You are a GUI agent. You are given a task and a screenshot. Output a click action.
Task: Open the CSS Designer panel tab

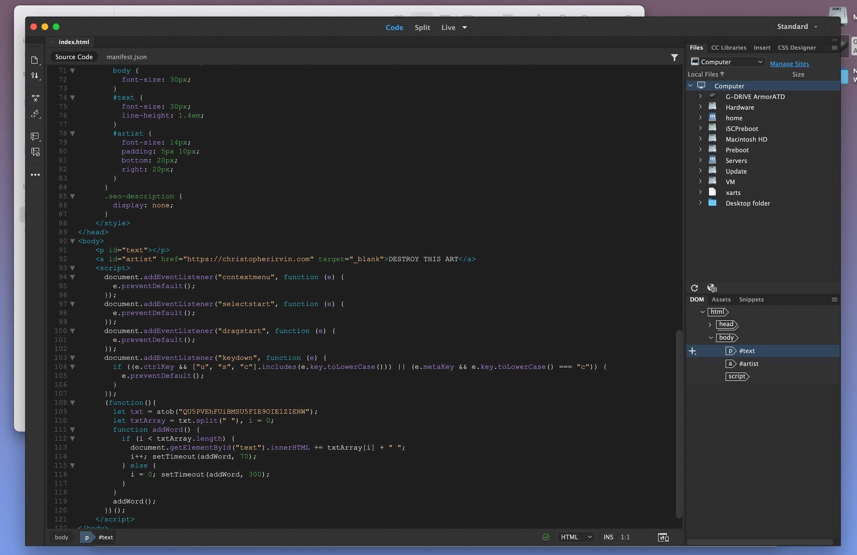click(797, 48)
